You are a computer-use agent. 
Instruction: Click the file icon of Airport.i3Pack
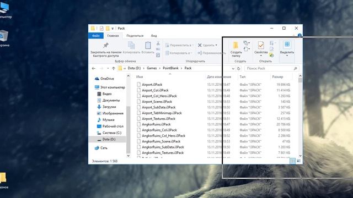click(138, 85)
